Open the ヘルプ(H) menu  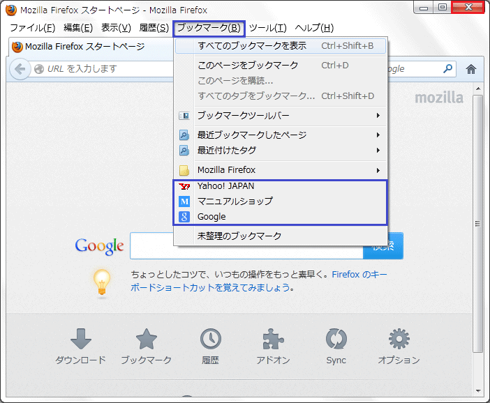coord(314,28)
